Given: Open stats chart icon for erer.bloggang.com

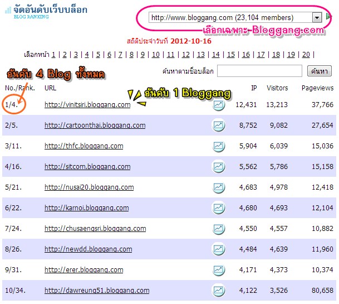Looking at the screenshot, I should [x=218, y=270].
